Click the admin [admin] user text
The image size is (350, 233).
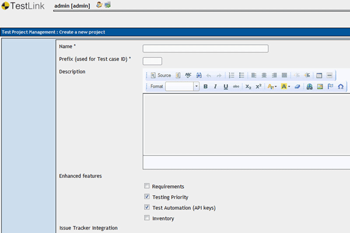72,6
